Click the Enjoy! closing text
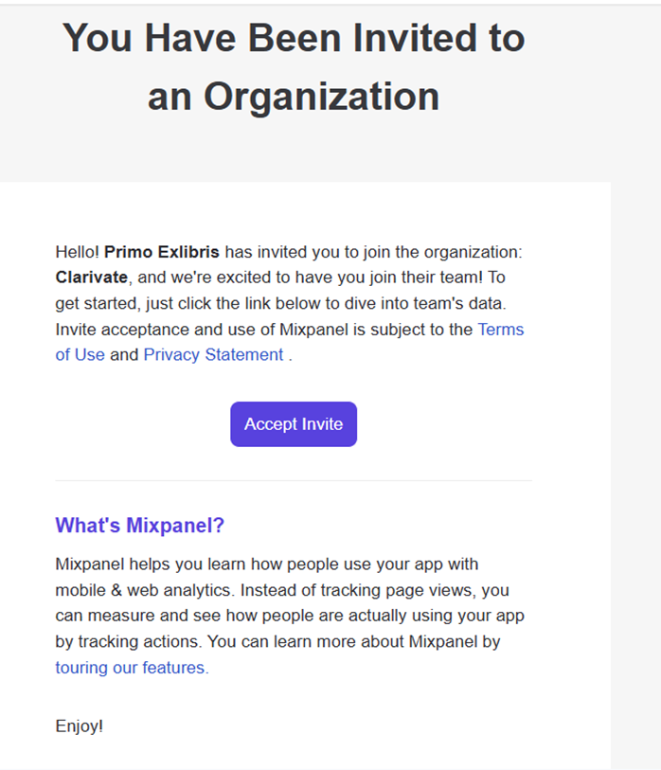661x770 pixels. coord(79,726)
